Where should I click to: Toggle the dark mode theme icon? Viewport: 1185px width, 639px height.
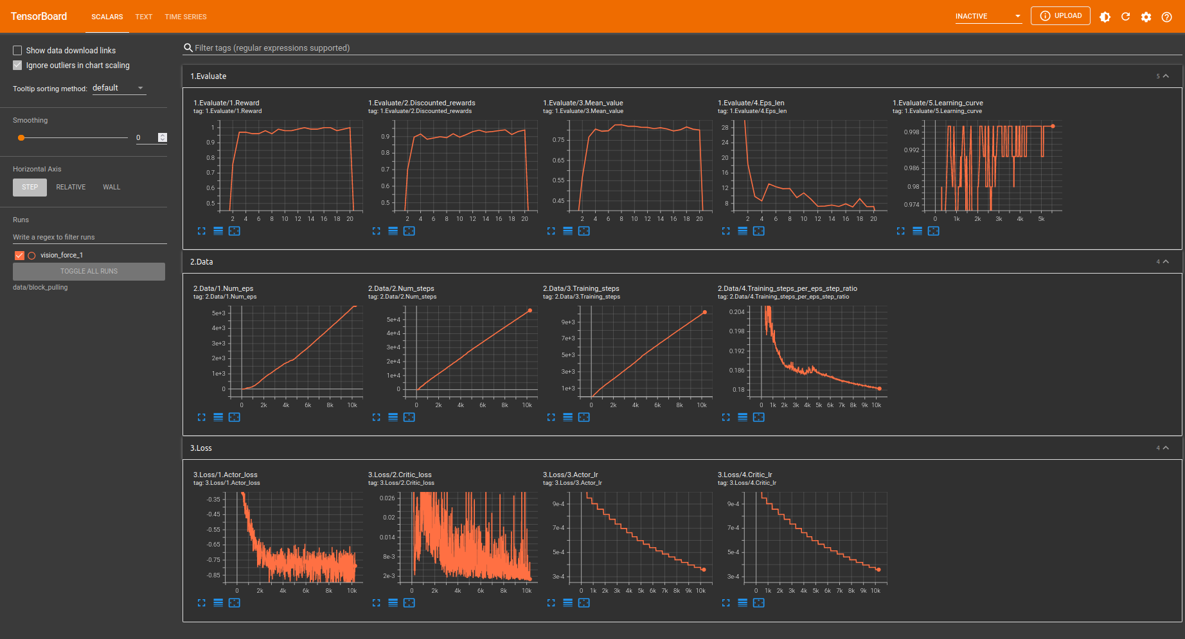pyautogui.click(x=1105, y=17)
